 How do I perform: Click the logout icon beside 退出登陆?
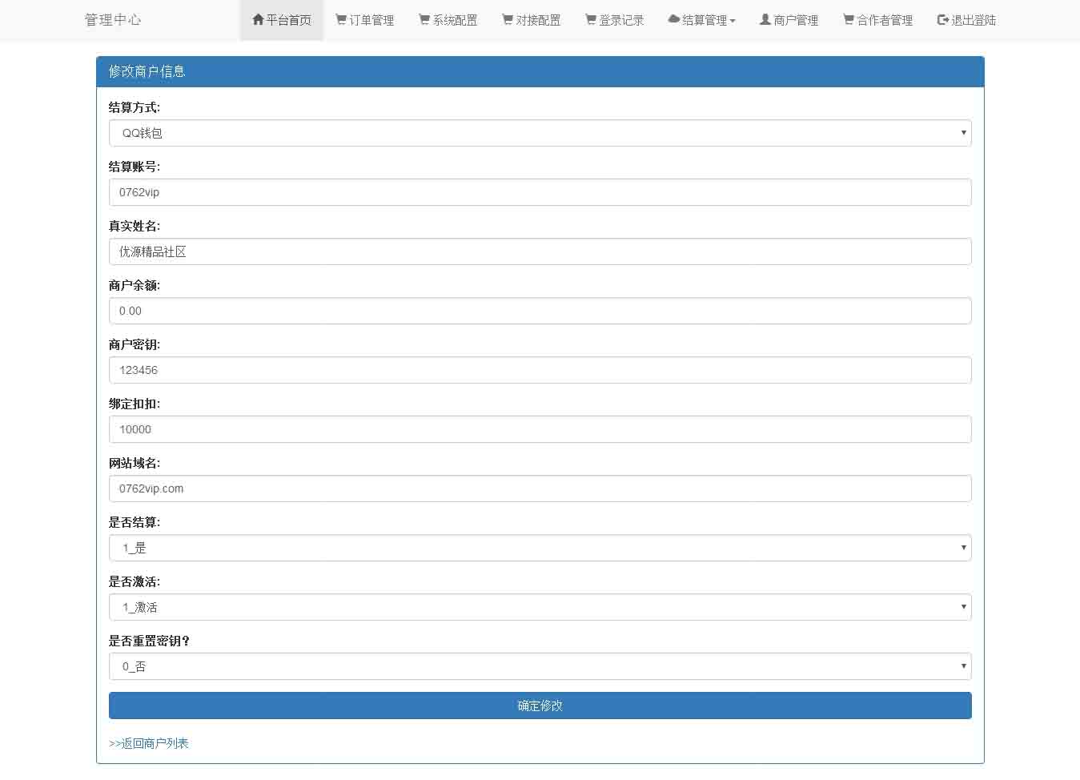(943, 20)
